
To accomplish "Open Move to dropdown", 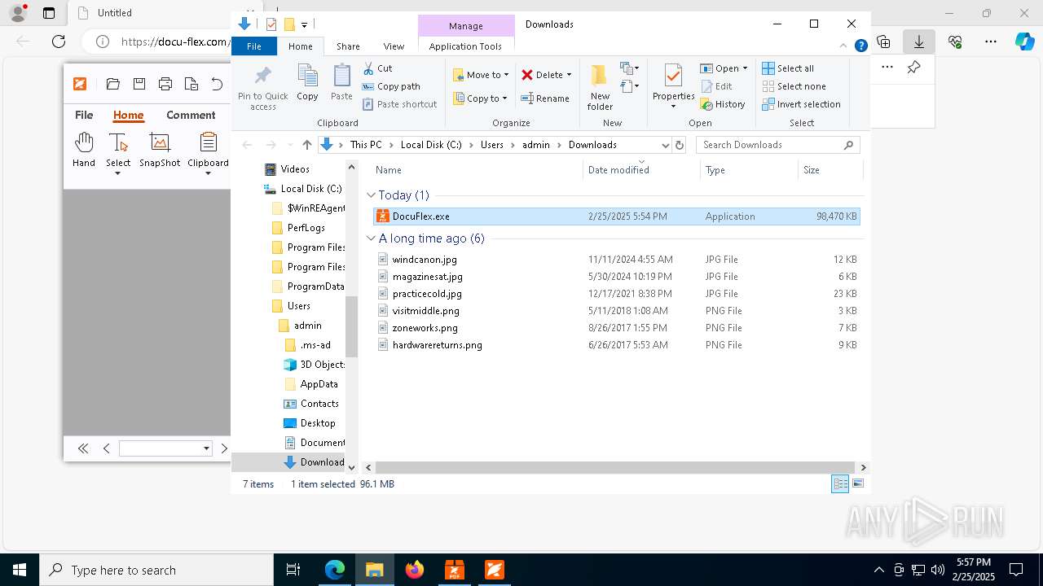I will tap(481, 75).
